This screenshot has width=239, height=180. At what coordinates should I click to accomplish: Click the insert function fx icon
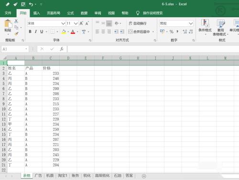point(62,49)
